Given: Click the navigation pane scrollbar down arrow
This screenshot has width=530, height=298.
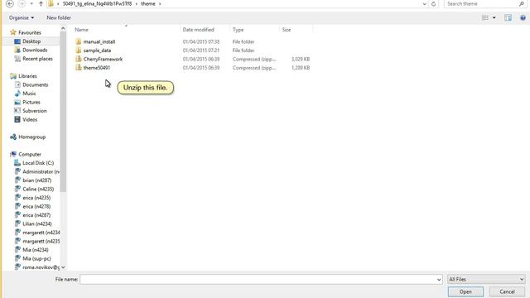Looking at the screenshot, I should point(63,267).
